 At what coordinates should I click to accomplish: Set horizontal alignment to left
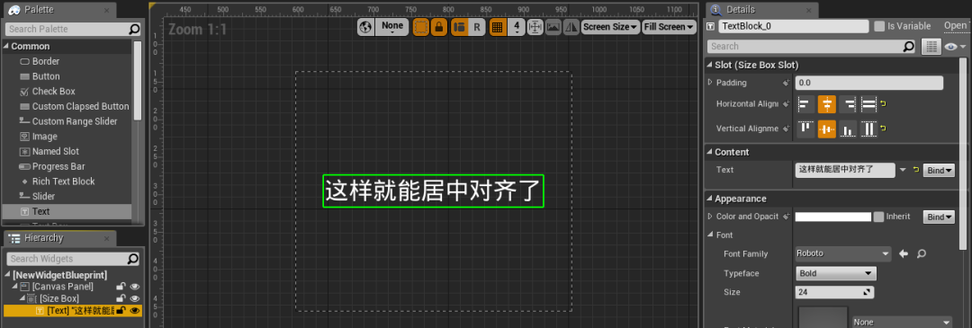(805, 104)
